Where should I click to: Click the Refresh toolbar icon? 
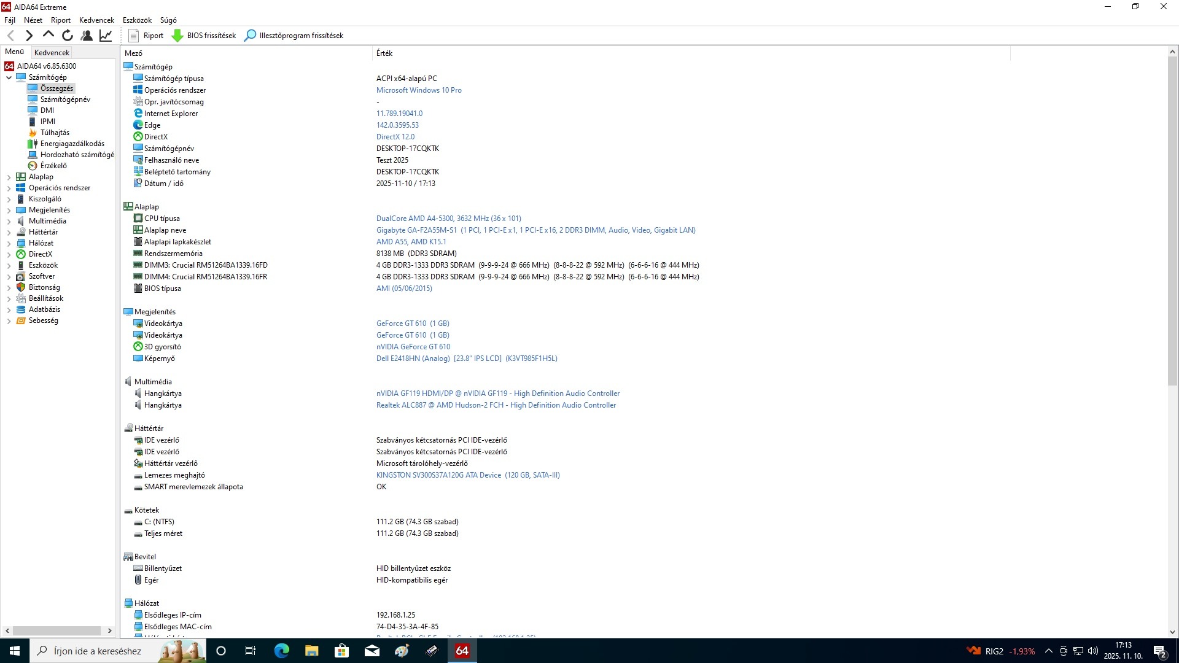coord(68,36)
